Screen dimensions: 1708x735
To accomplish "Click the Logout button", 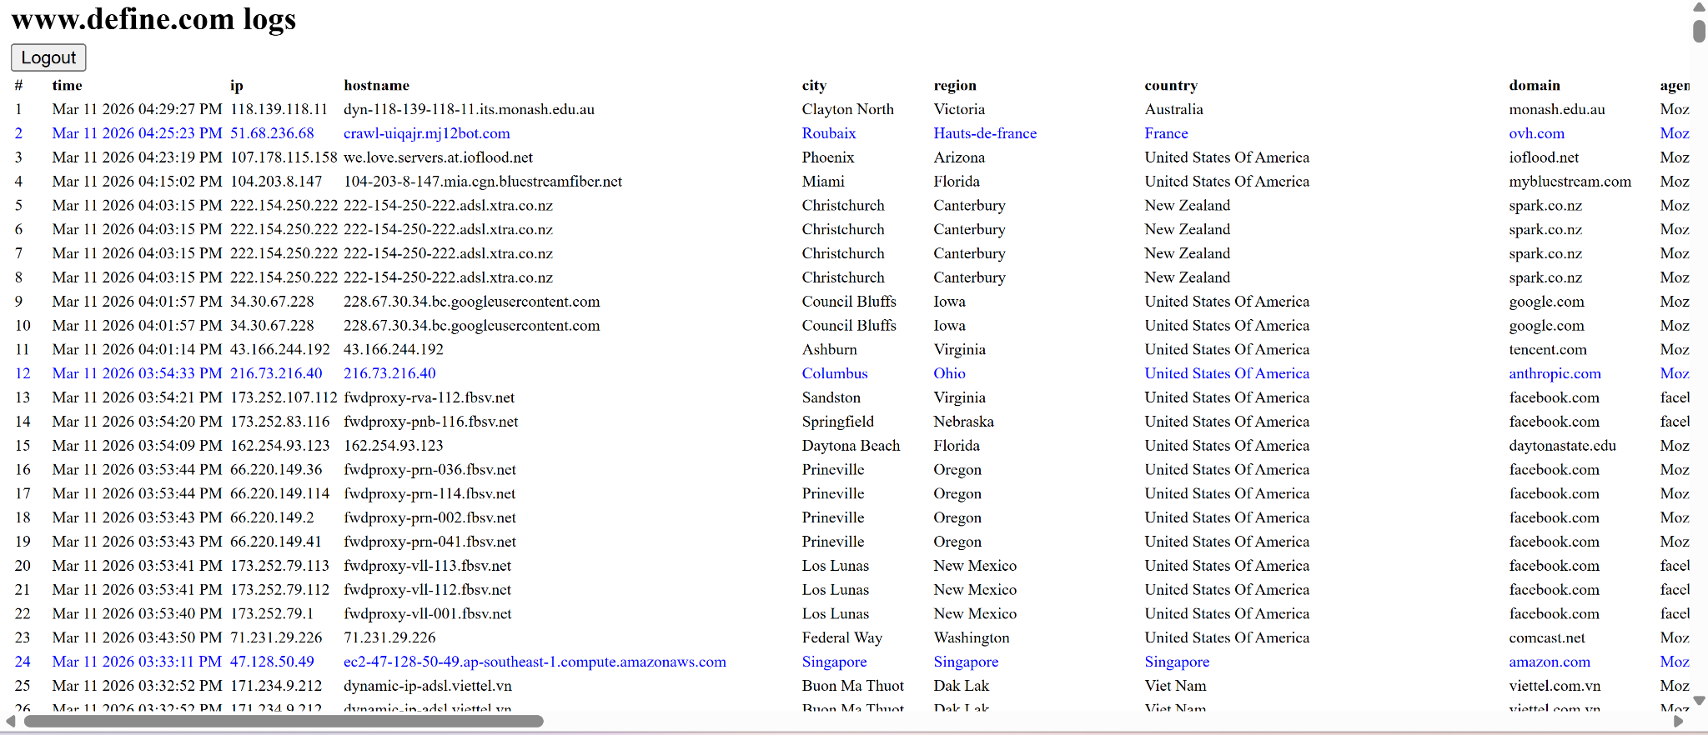I will click(x=48, y=57).
